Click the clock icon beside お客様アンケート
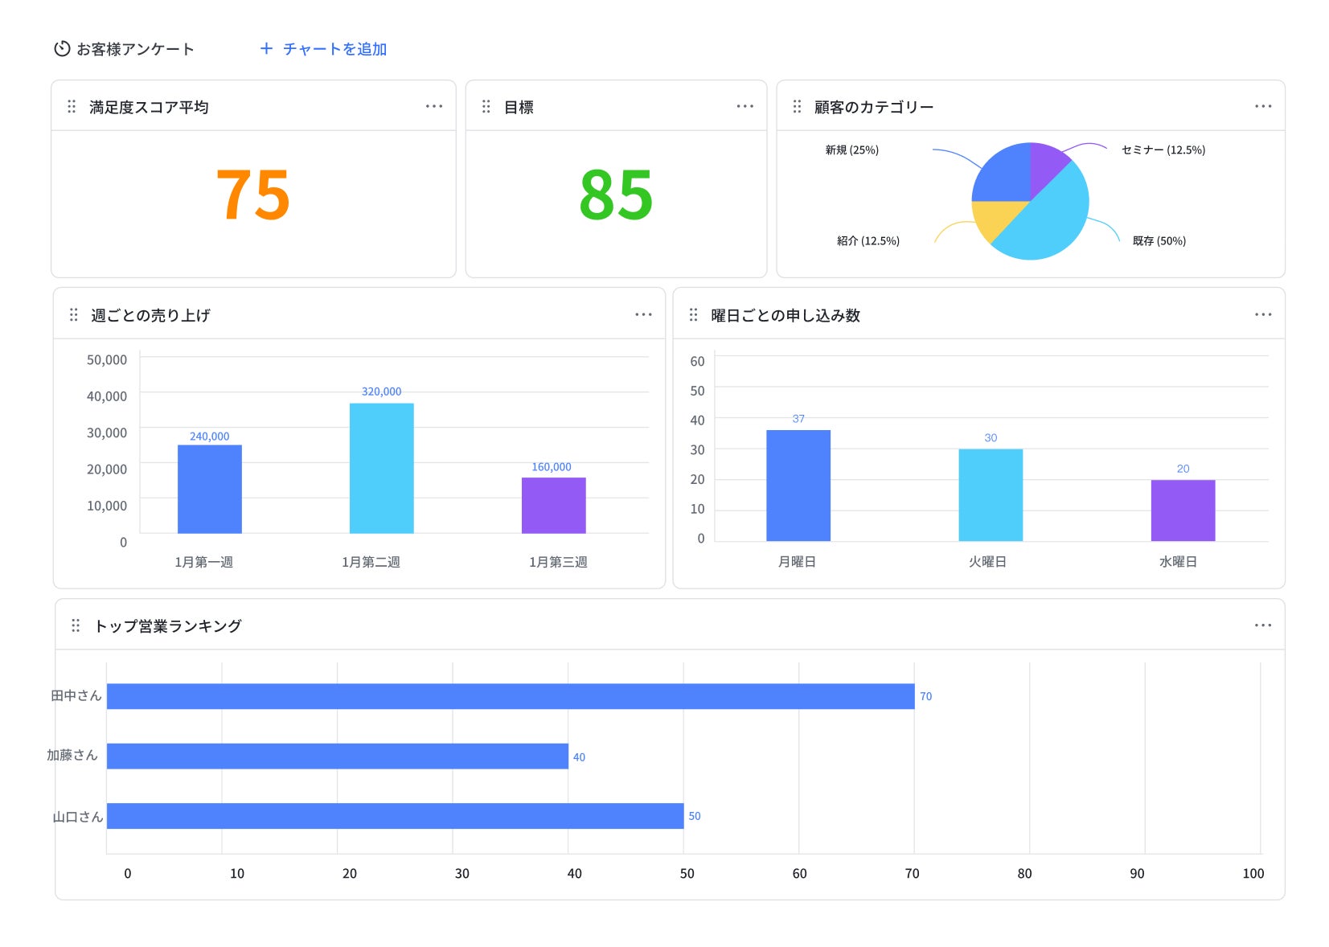The width and height of the screenshot is (1329, 947). [x=62, y=49]
